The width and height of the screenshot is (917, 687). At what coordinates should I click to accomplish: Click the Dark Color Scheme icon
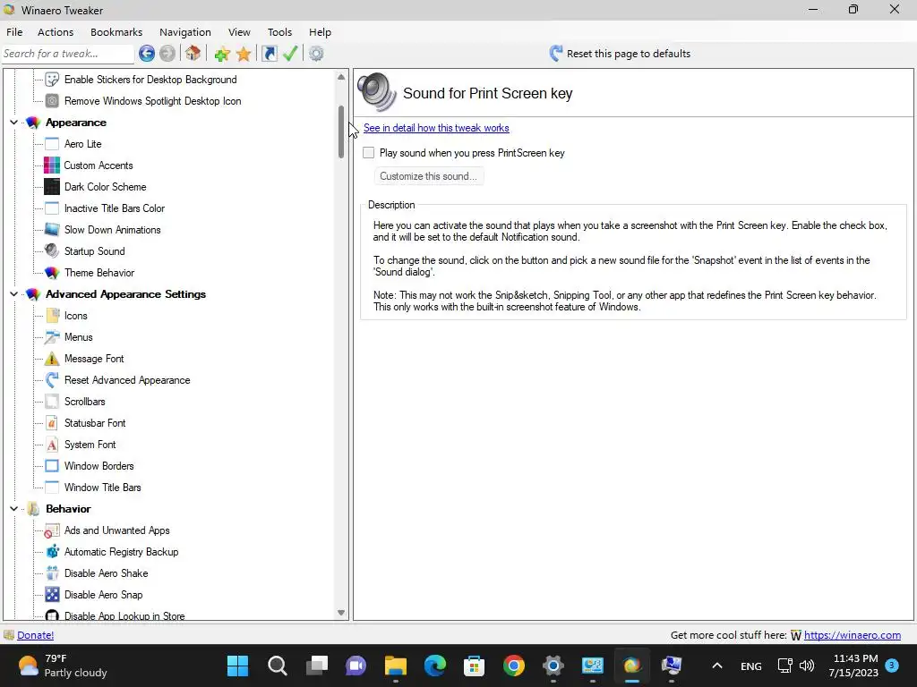[52, 187]
